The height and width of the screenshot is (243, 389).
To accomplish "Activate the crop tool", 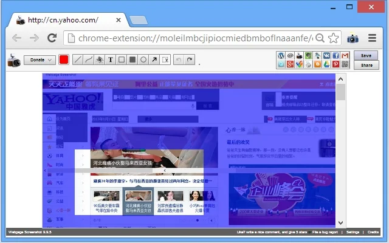I will click(x=165, y=60).
